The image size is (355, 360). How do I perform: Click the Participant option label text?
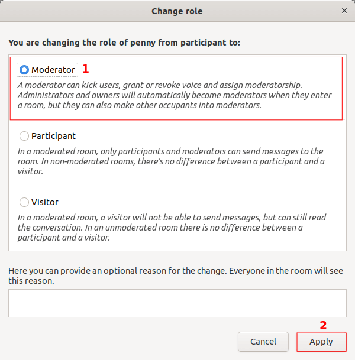[x=53, y=136]
